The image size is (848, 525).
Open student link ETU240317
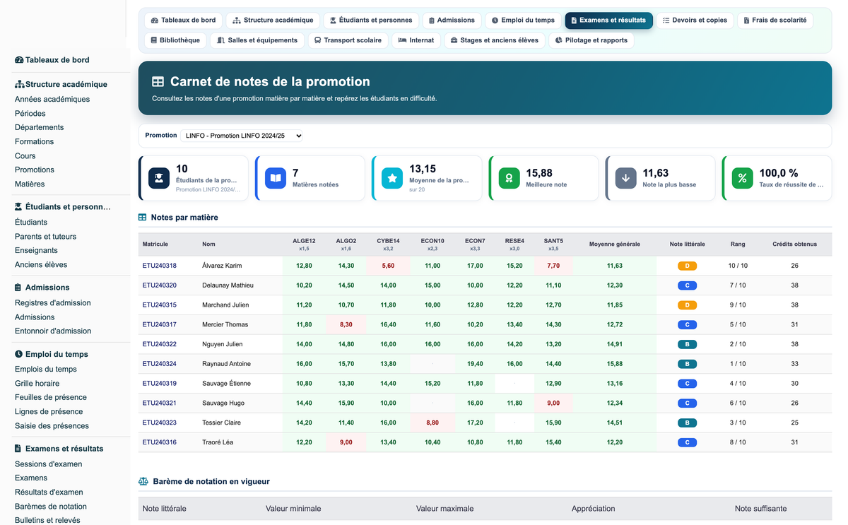[x=160, y=325]
